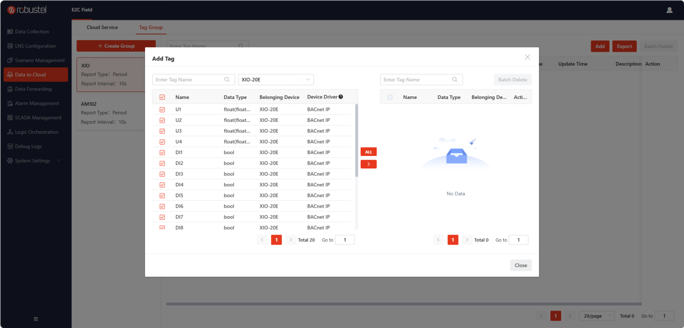Collapse the sidebar with hamburger icon
Viewport: 684px width, 328px height.
[36, 319]
